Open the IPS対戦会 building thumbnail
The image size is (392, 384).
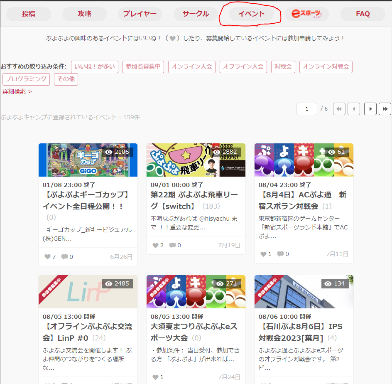304,292
